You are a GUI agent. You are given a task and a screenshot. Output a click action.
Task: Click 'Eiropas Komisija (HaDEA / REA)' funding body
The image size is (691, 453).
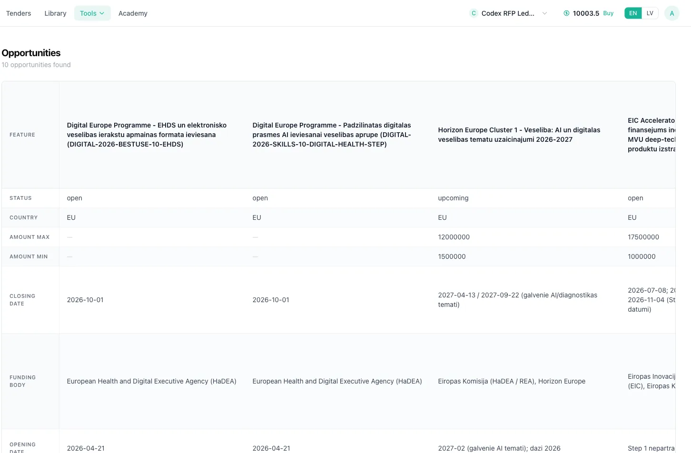pyautogui.click(x=512, y=381)
